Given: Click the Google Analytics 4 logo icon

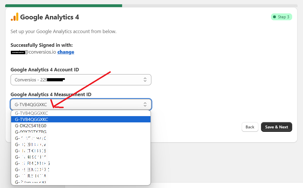Looking at the screenshot, I should pyautogui.click(x=15, y=17).
